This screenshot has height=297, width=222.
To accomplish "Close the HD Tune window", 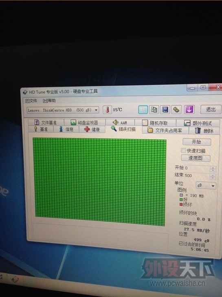I will click(x=216, y=87).
